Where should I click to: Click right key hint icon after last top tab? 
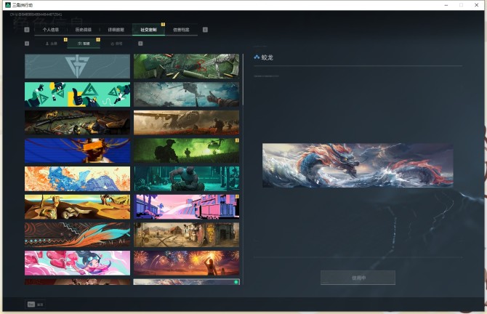[205, 30]
